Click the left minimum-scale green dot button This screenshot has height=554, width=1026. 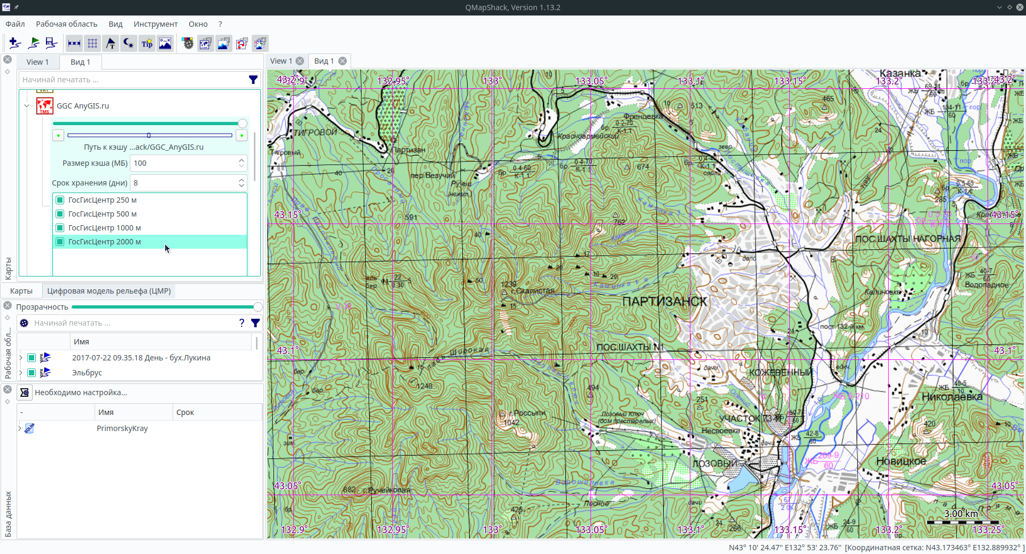click(58, 136)
